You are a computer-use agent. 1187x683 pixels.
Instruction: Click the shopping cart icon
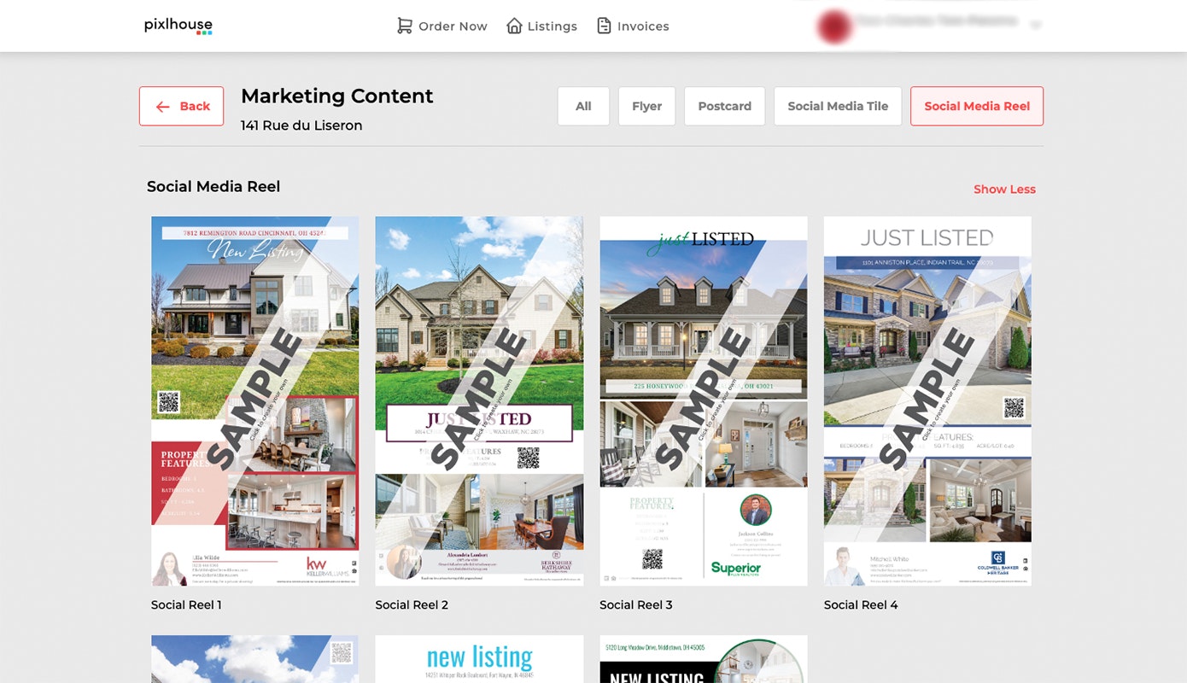[405, 26]
